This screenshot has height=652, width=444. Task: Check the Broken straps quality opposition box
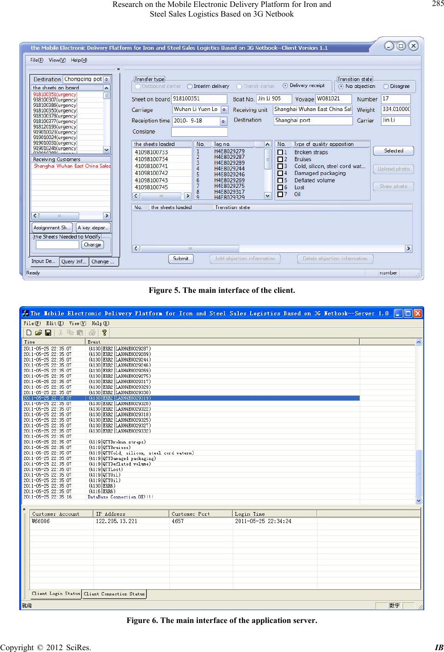(x=280, y=152)
